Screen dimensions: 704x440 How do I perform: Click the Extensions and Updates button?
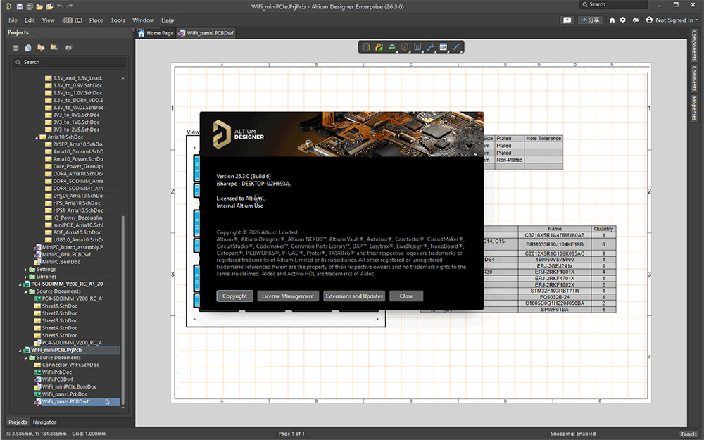click(354, 296)
